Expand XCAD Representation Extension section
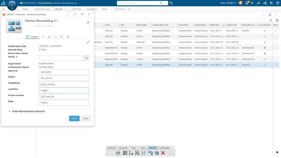The image size is (281, 158). click(10, 111)
